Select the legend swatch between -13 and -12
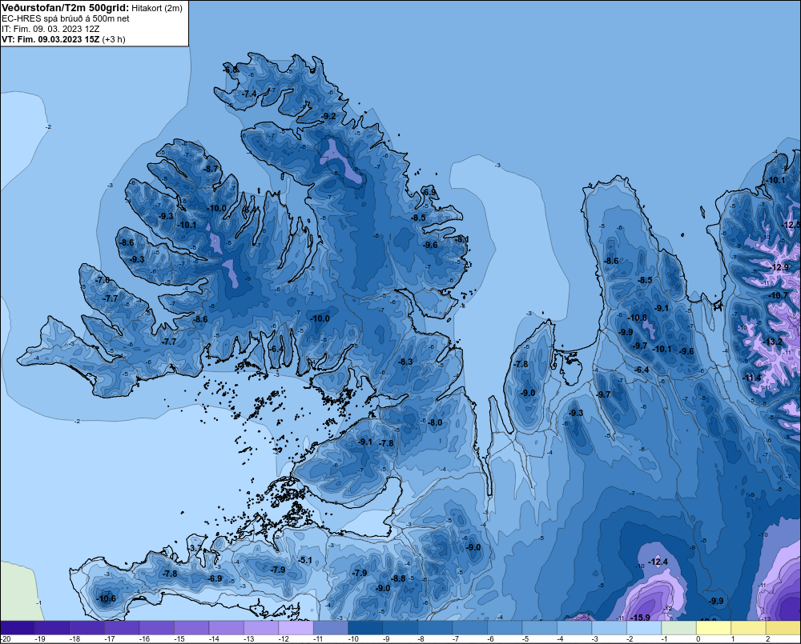This screenshot has height=644, width=801. (x=261, y=627)
